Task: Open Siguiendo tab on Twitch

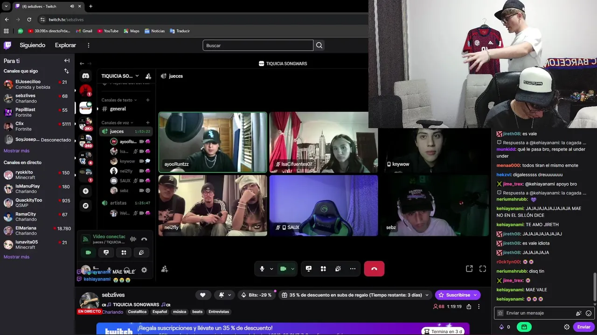Action: point(32,45)
